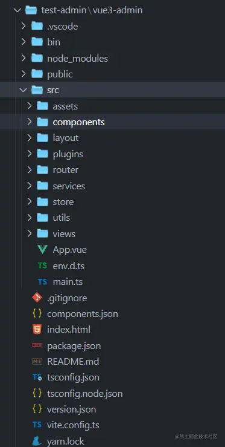Expand the router folder arrow

[x=29, y=170]
